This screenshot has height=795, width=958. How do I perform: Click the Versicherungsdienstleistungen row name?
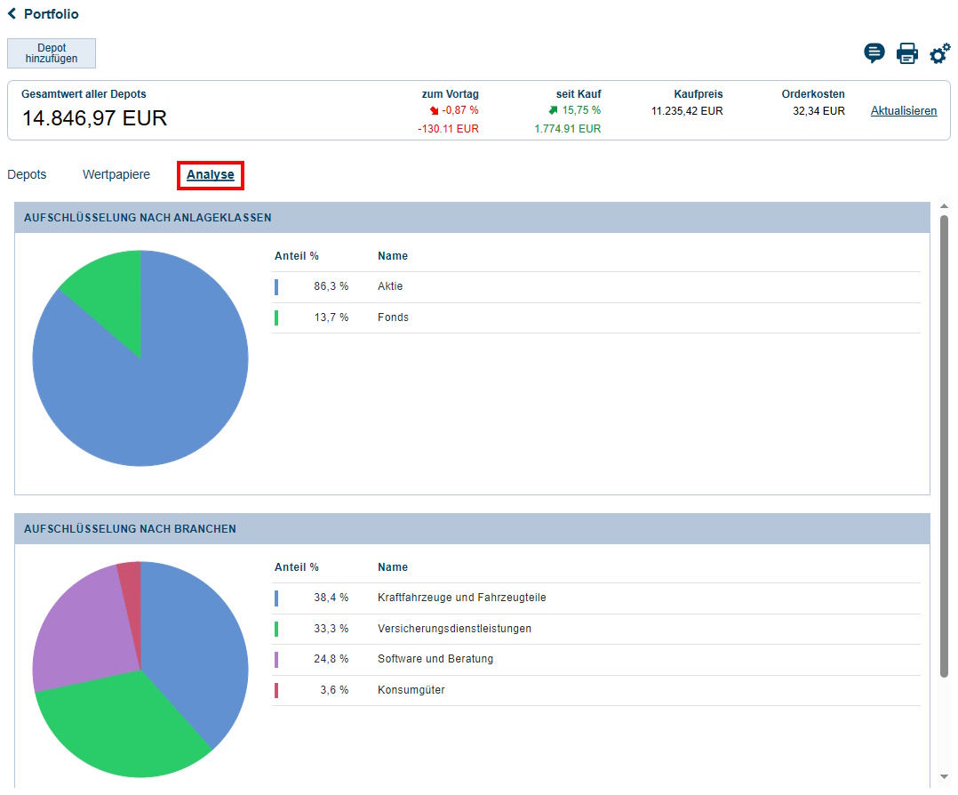coord(454,629)
